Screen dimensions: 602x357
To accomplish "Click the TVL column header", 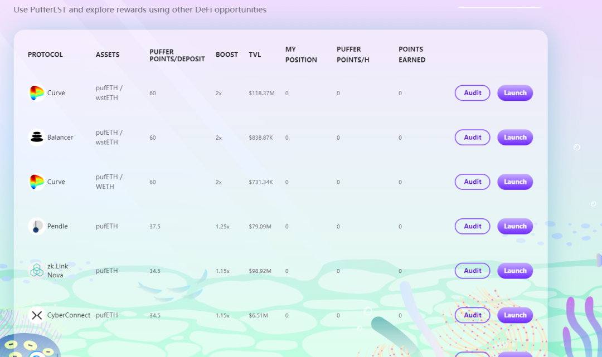I will 255,55.
